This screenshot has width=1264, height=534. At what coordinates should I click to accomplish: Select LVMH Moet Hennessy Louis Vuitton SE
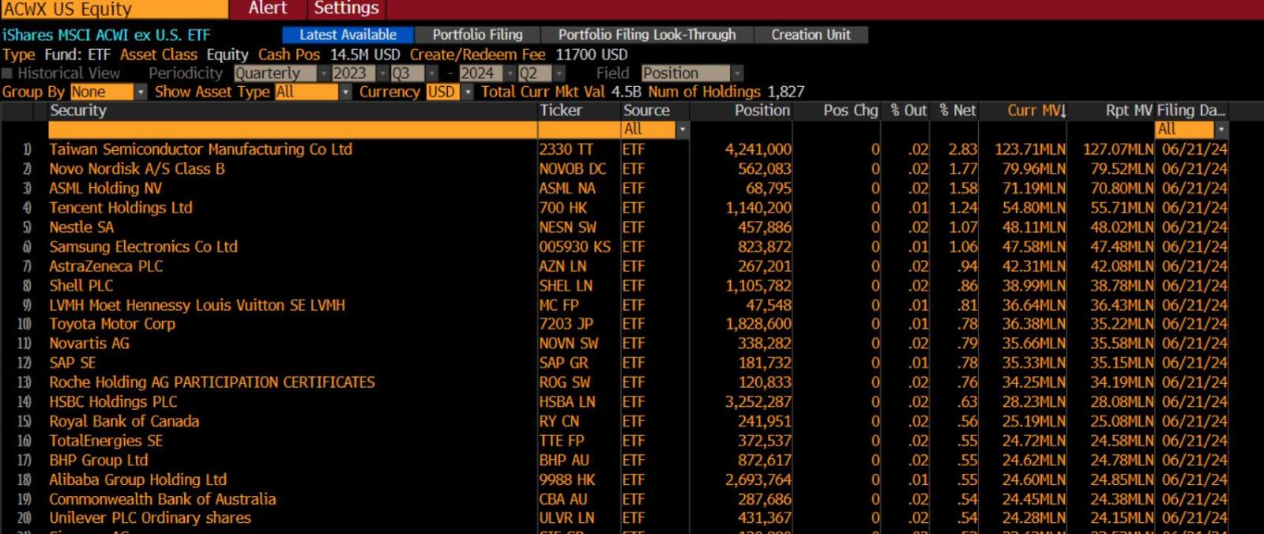[x=197, y=305]
